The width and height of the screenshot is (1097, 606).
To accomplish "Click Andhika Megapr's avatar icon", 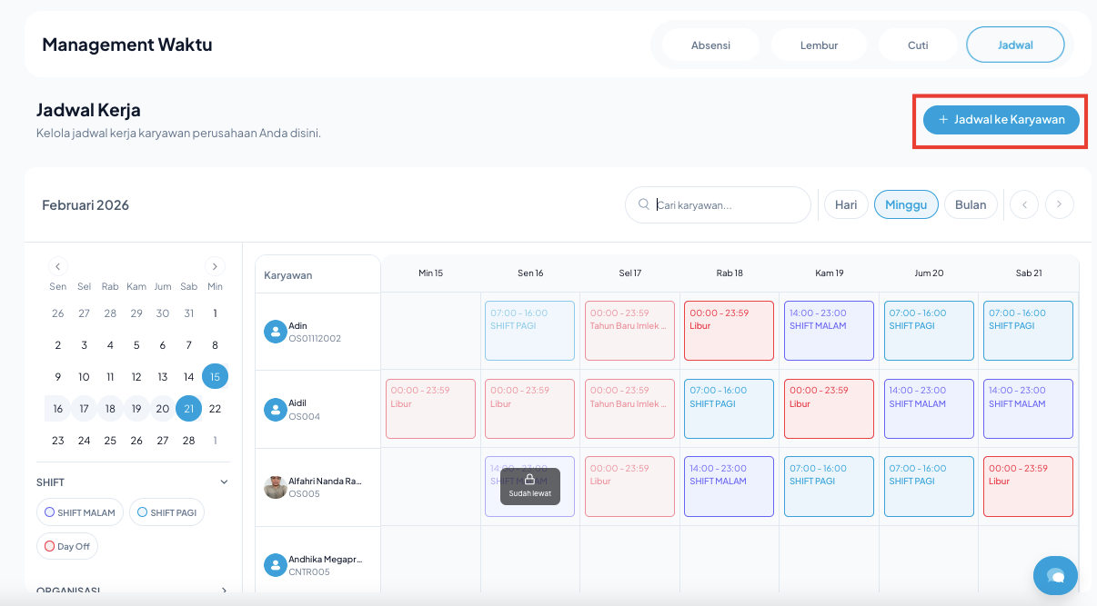I will coord(275,565).
